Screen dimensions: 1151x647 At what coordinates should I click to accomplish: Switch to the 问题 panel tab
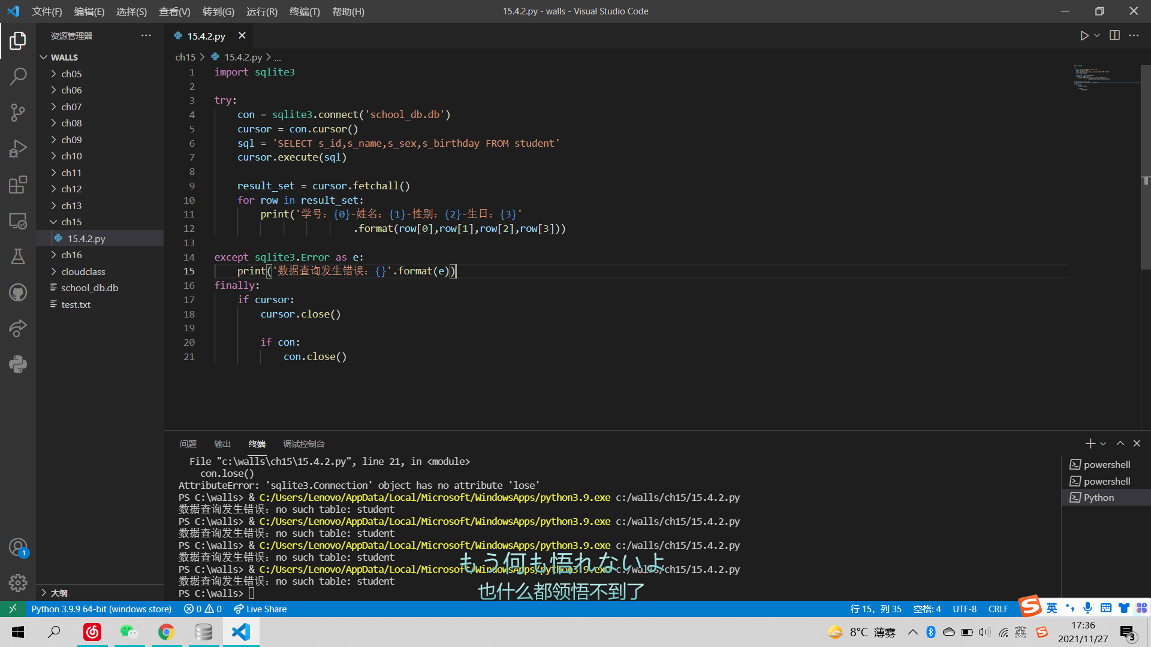coord(188,444)
